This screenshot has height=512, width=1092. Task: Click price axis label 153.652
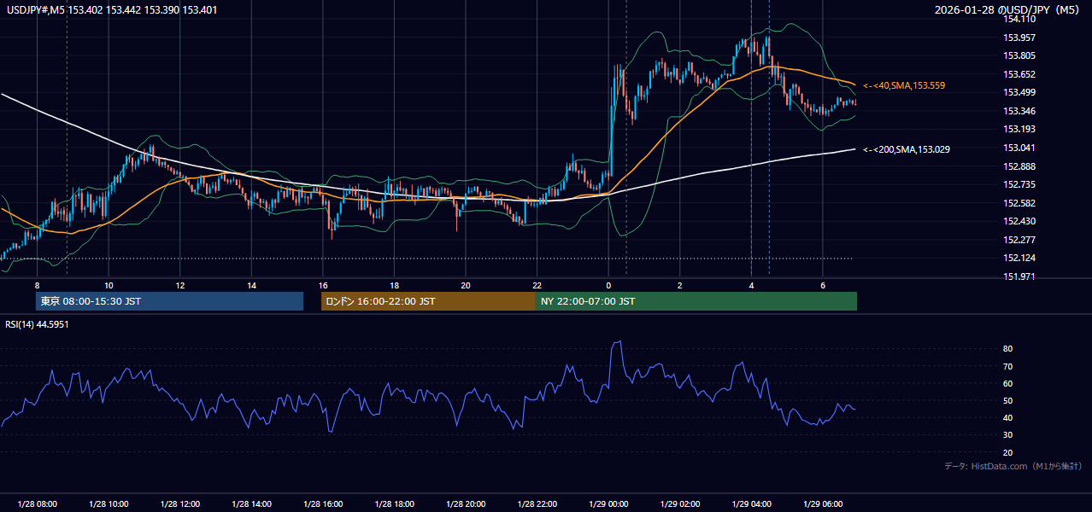tap(1020, 74)
